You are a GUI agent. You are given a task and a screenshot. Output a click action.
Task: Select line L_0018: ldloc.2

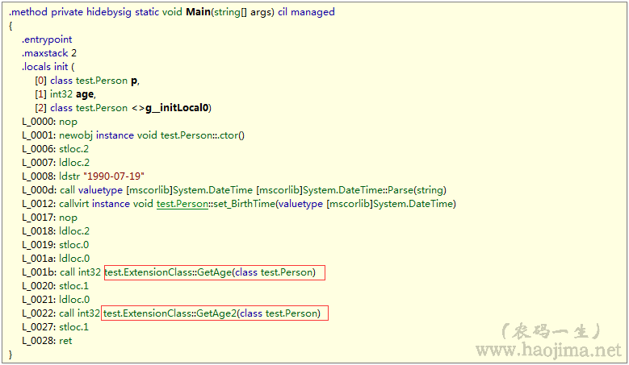click(56, 231)
